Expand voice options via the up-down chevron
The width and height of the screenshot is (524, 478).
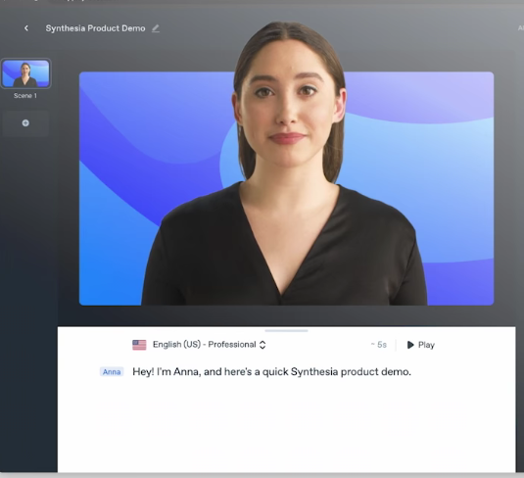click(x=262, y=345)
